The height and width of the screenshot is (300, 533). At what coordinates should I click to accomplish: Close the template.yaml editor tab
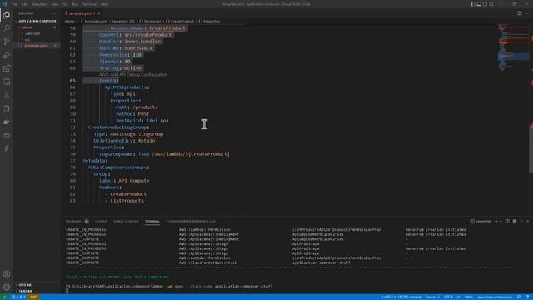(x=99, y=13)
